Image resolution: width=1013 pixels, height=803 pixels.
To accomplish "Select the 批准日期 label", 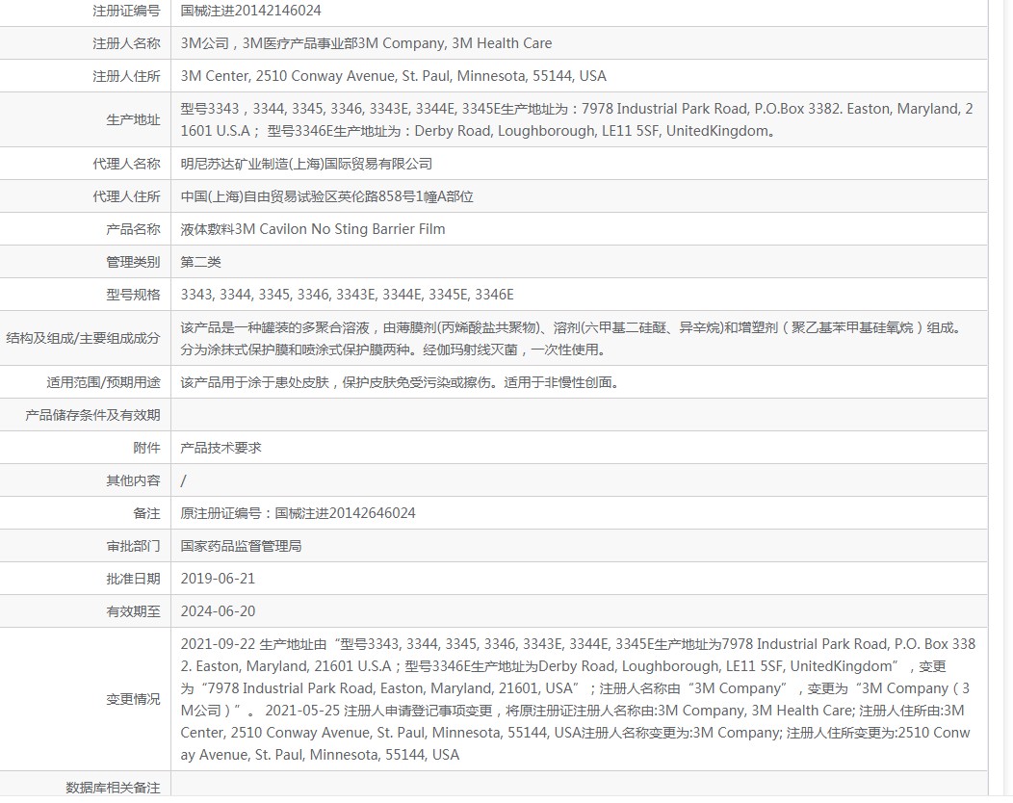I will [133, 579].
